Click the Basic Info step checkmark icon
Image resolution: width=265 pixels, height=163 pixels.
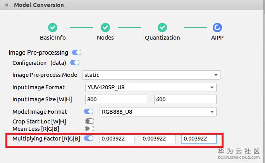(53, 28)
